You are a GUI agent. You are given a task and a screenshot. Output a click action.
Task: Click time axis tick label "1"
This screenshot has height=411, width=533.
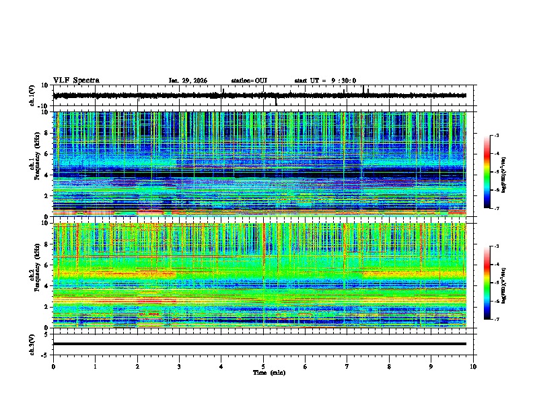point(95,367)
